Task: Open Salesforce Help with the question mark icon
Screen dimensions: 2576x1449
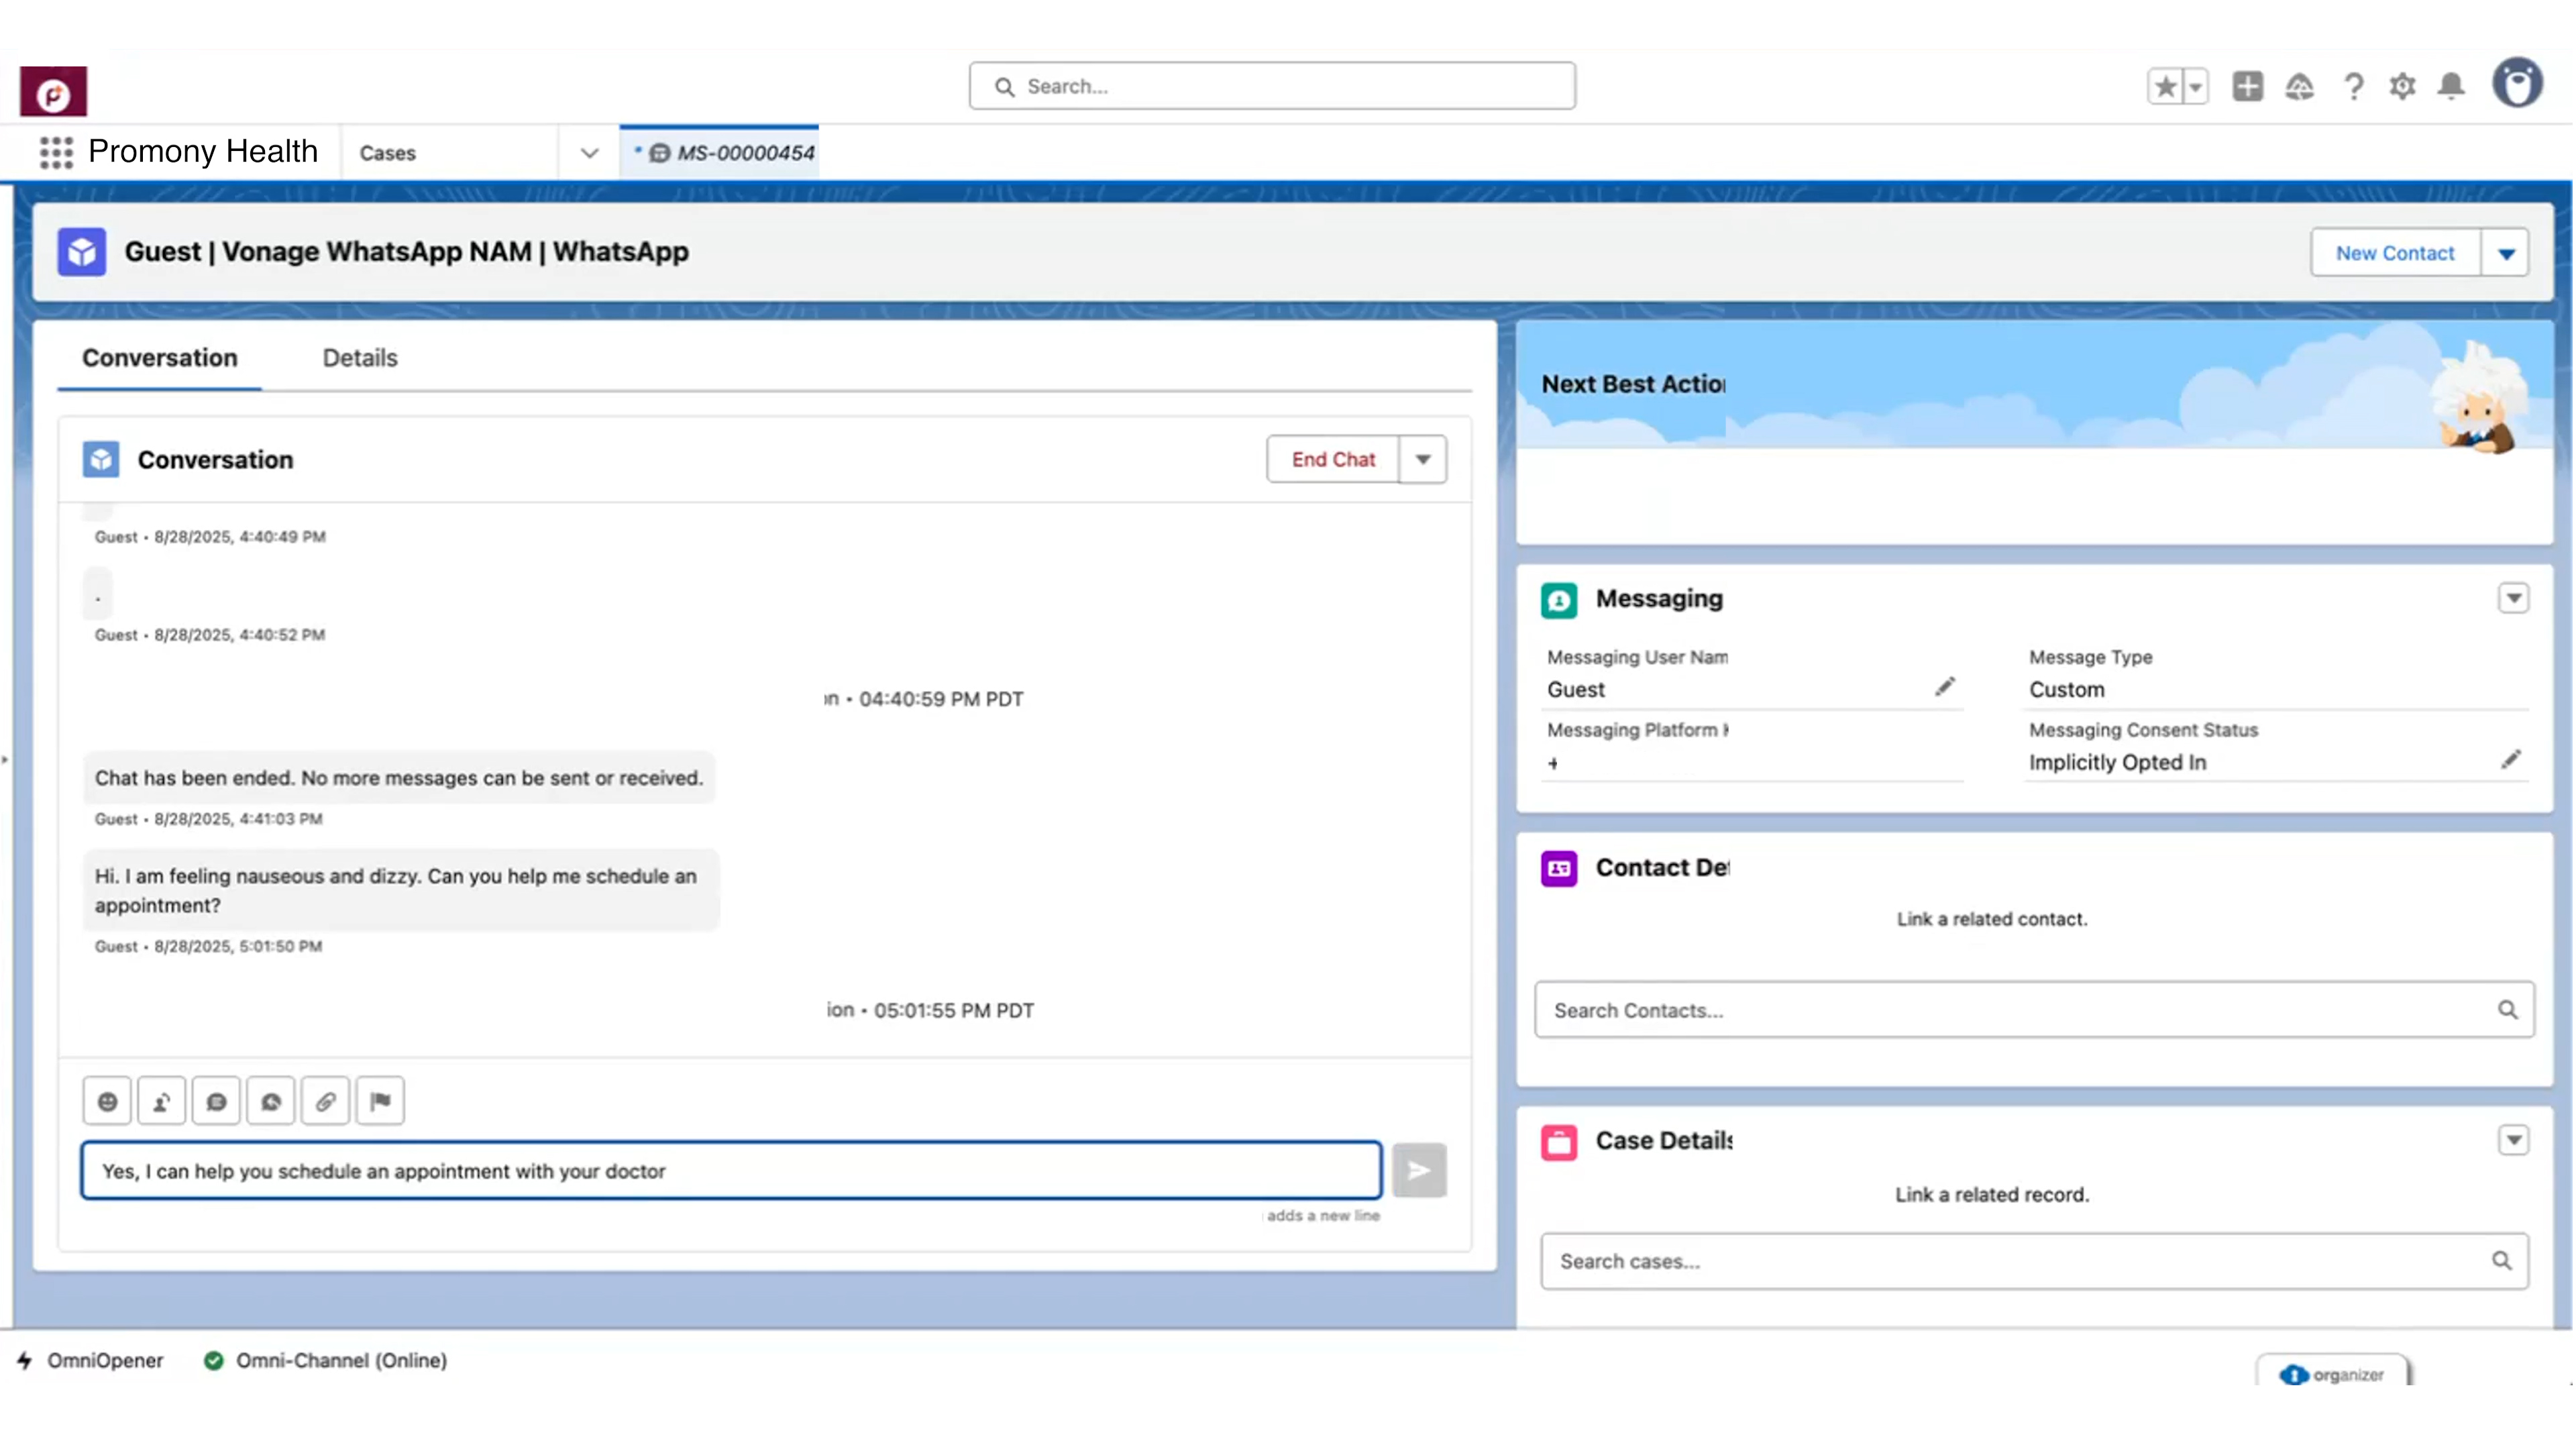Action: click(x=2354, y=87)
